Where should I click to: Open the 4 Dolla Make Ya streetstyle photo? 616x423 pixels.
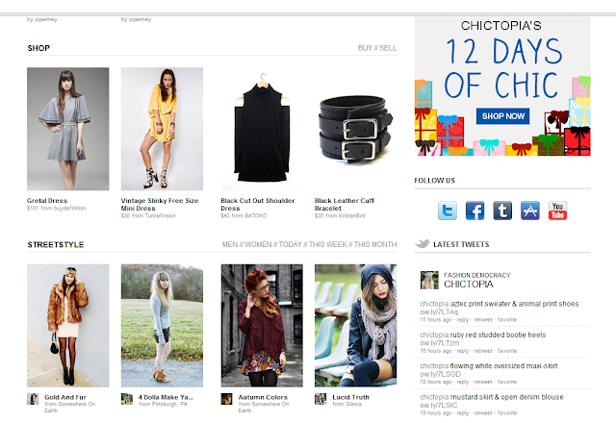[x=162, y=326]
